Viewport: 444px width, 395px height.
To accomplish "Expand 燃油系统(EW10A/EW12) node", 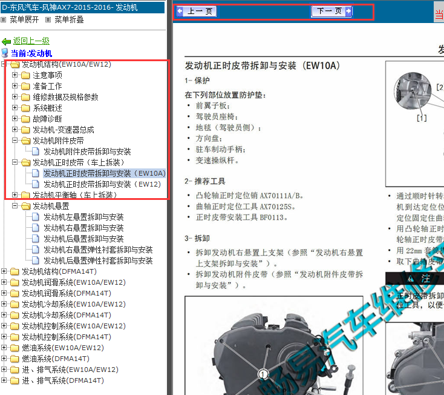I will pyautogui.click(x=4, y=347).
